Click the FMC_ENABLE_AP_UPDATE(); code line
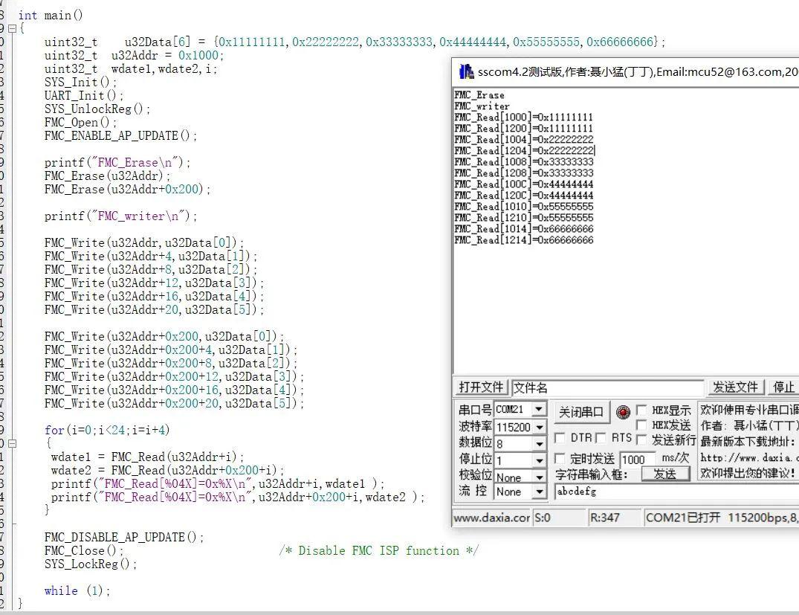The image size is (799, 615). tap(120, 135)
